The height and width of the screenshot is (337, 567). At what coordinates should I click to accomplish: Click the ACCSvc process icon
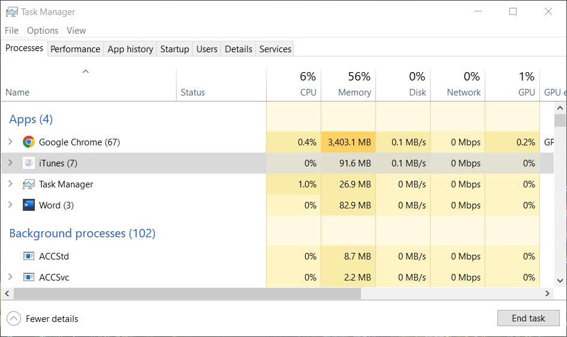28,278
